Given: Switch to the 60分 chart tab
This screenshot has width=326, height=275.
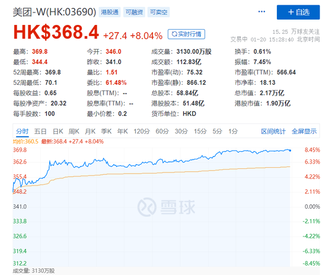Looking at the screenshot, I should click(x=162, y=131).
